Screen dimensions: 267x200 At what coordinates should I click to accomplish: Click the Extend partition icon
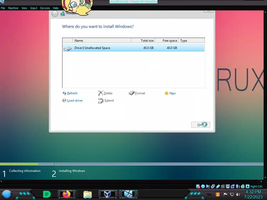tap(101, 101)
